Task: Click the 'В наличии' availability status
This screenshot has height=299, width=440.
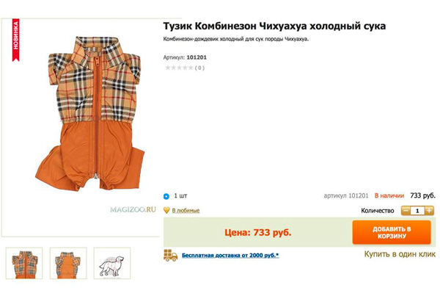Action: (389, 196)
